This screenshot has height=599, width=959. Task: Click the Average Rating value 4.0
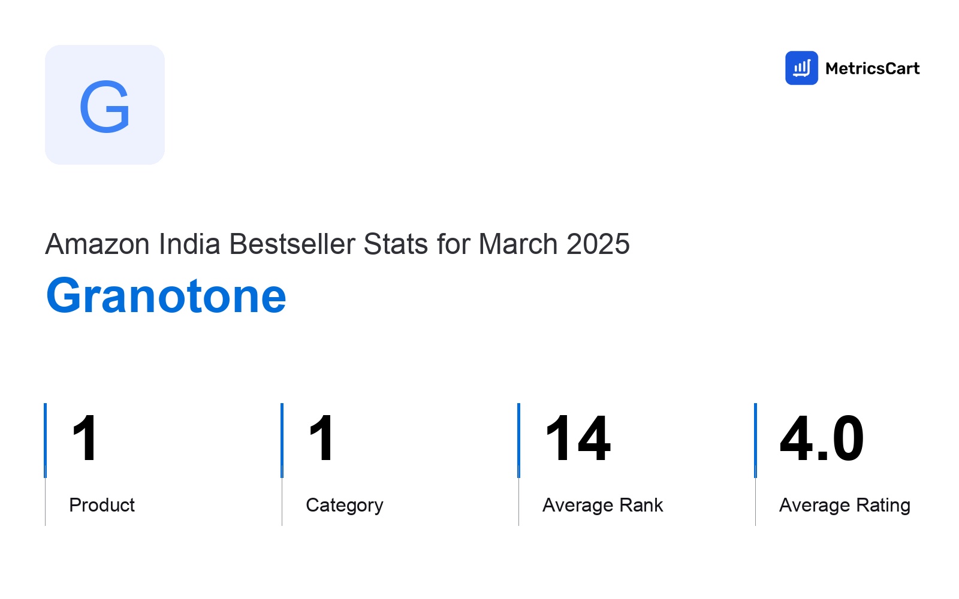point(822,438)
